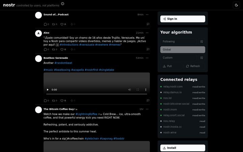Image resolution: width=243 pixels, height=152 pixels.
Task: Open the #venezuela hashtag
Action: coord(87,45)
